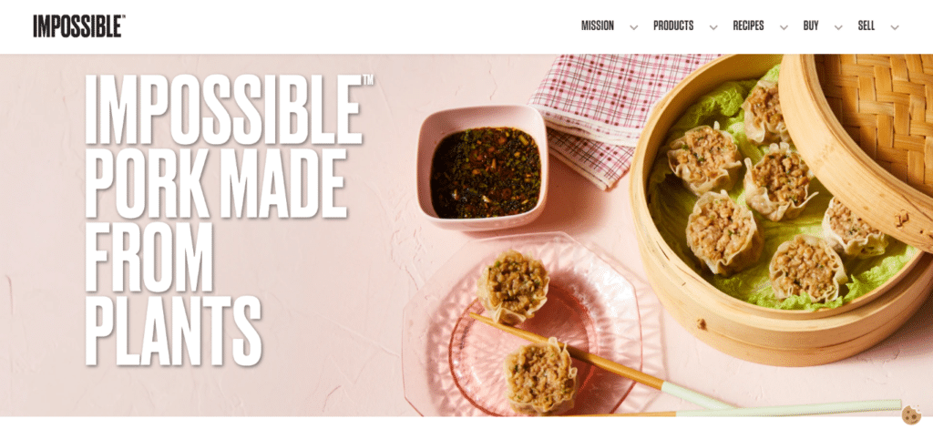
Task: Click the Impossible Pork Made From Plants headline
Action: point(229,220)
